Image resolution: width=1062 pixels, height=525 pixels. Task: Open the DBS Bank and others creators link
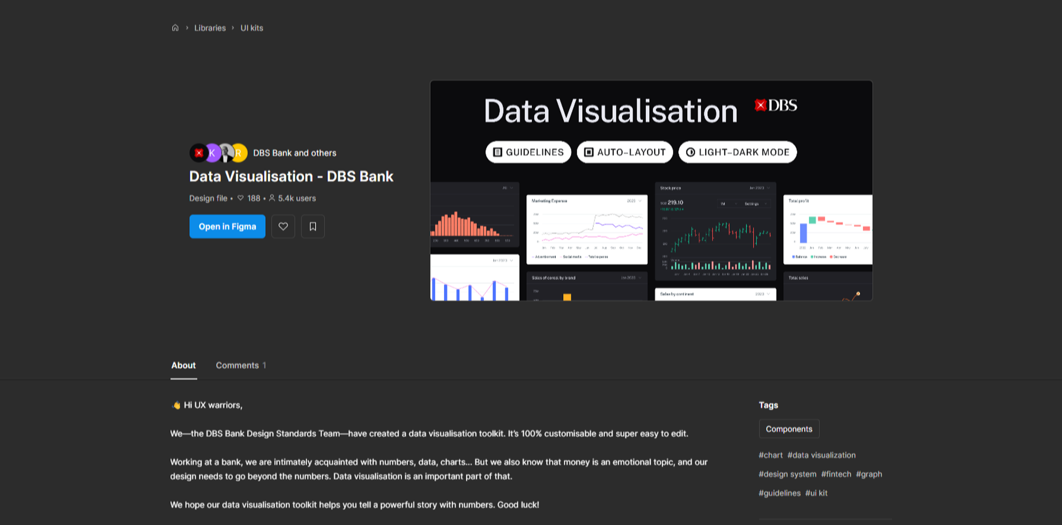tap(294, 153)
